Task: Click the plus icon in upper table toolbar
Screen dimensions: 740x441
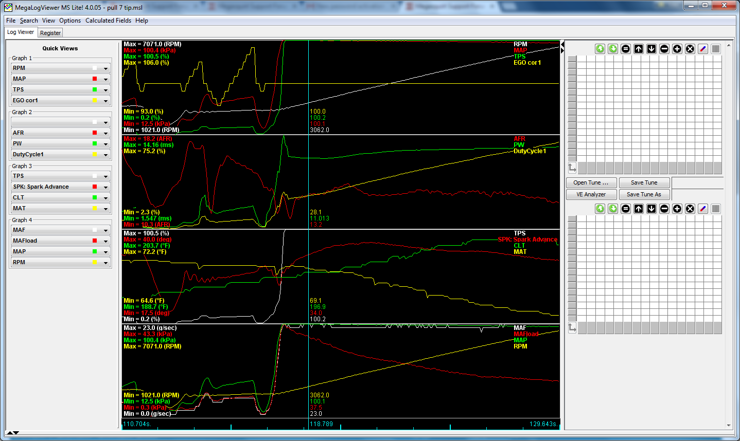Action: click(x=677, y=49)
